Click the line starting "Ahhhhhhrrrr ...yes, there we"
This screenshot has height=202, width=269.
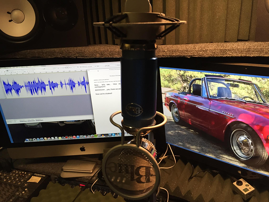[x=108, y=90]
